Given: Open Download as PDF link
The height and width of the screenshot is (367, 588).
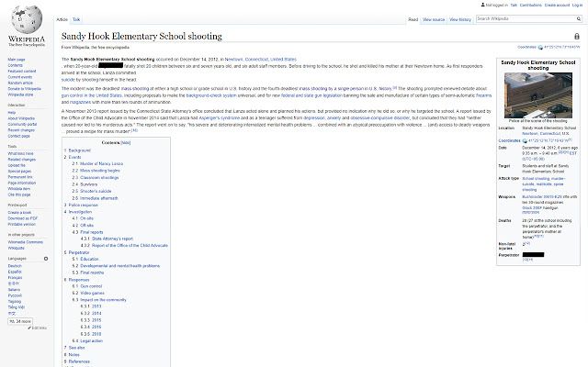Looking at the screenshot, I should tap(22, 218).
